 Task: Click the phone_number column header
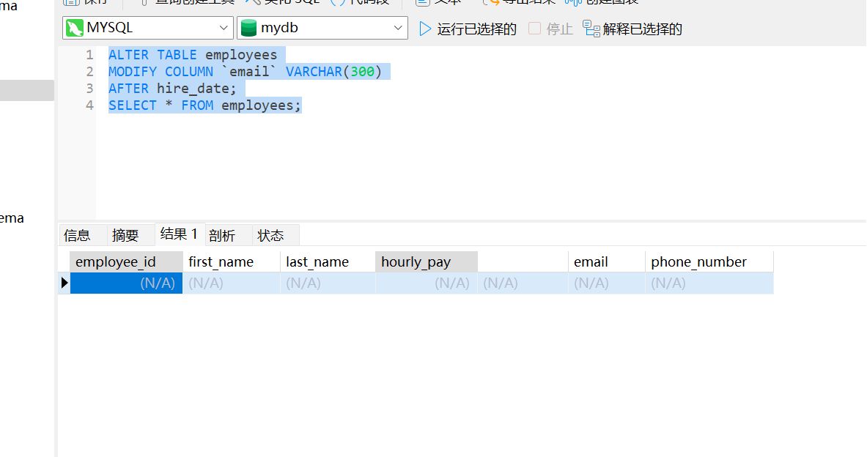[698, 262]
